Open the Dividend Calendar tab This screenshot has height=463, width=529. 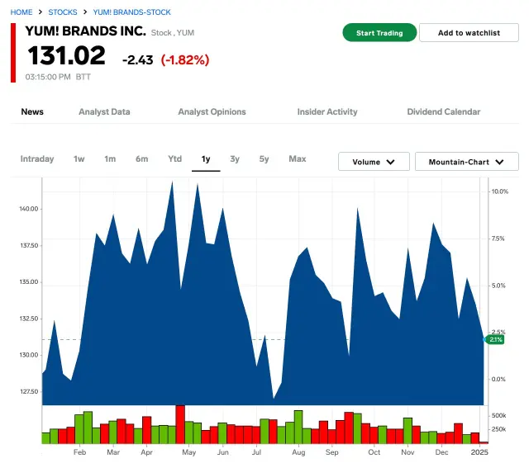(443, 111)
